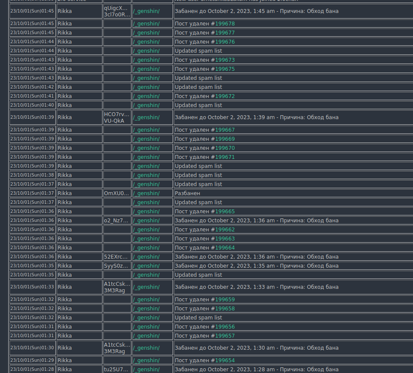Open deleted post link #199672

tap(225, 96)
